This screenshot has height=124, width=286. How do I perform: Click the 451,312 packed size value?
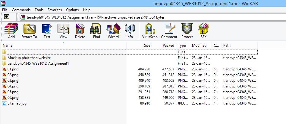(x=168, y=75)
